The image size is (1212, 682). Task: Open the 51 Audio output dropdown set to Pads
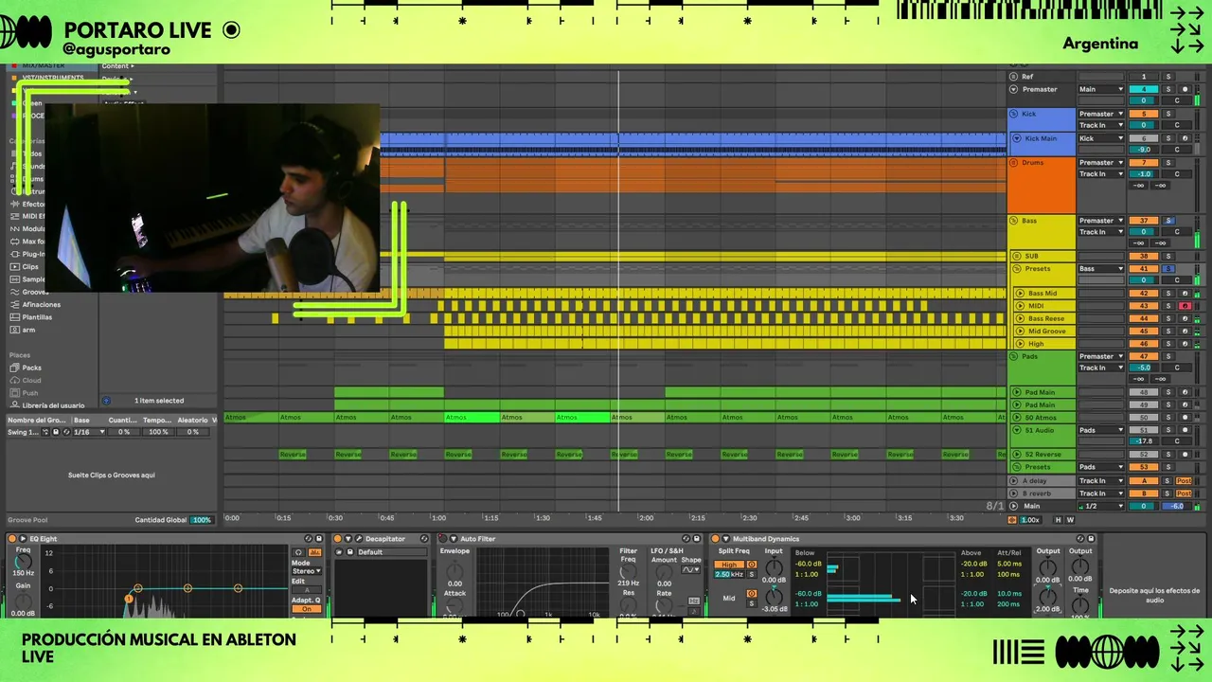[x=1101, y=430]
